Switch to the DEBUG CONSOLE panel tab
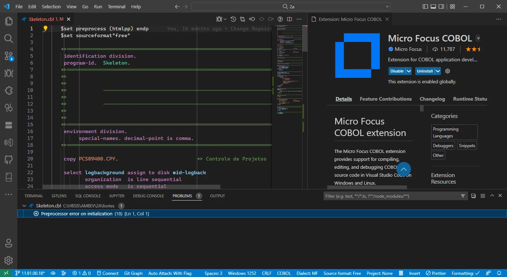Screen dimensions: 507x277 [x=148, y=196]
